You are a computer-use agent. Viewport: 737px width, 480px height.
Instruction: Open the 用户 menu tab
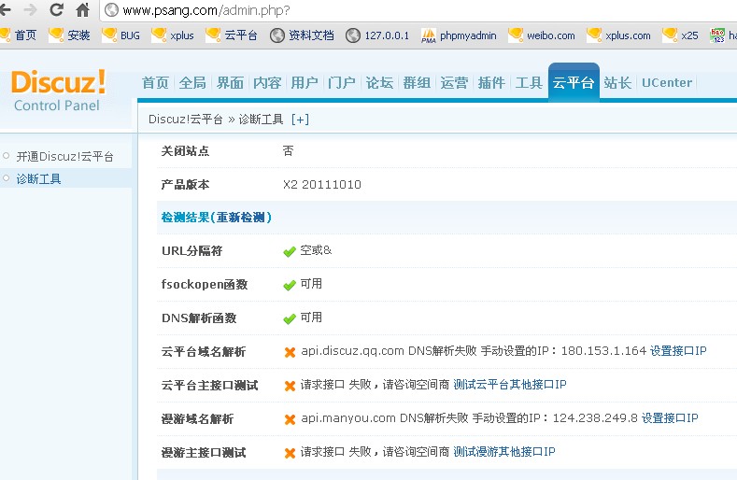click(305, 83)
